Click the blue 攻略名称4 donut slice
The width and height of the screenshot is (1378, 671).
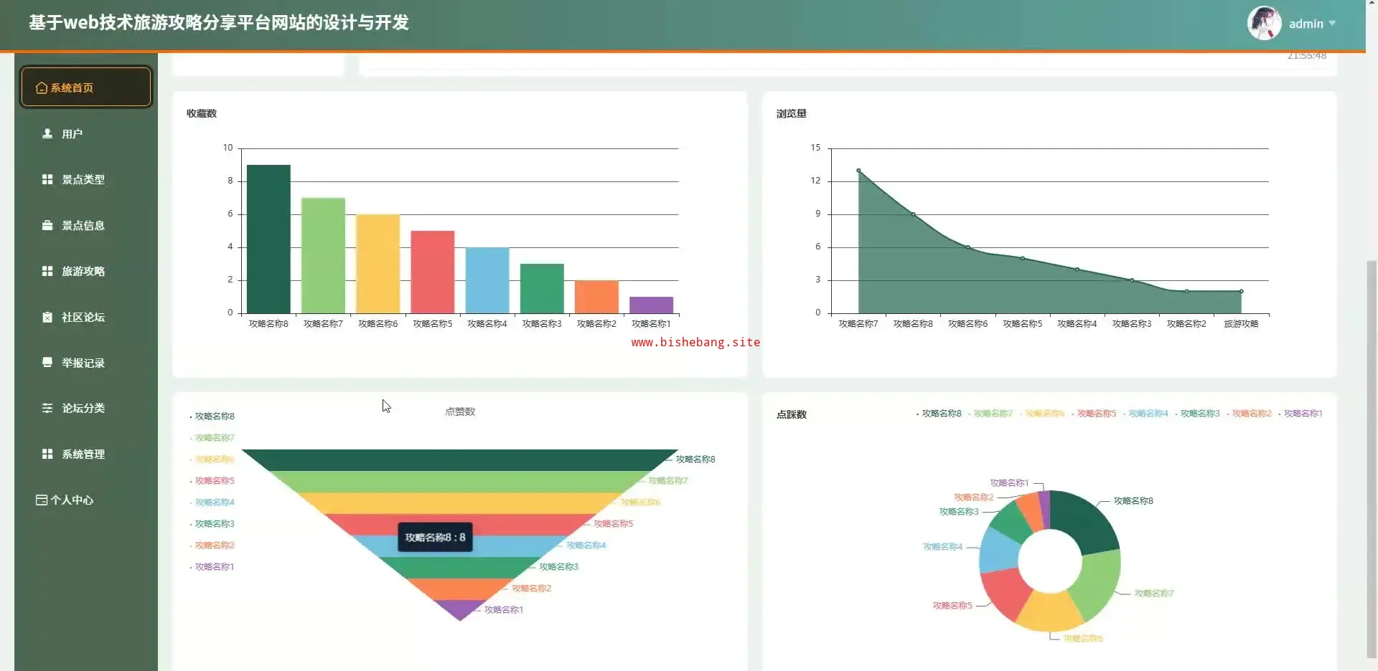coord(998,551)
